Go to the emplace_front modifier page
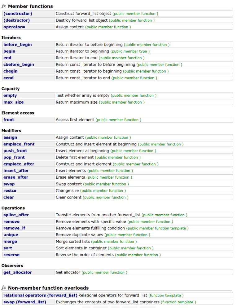This screenshot has width=237, height=308. point(19,144)
